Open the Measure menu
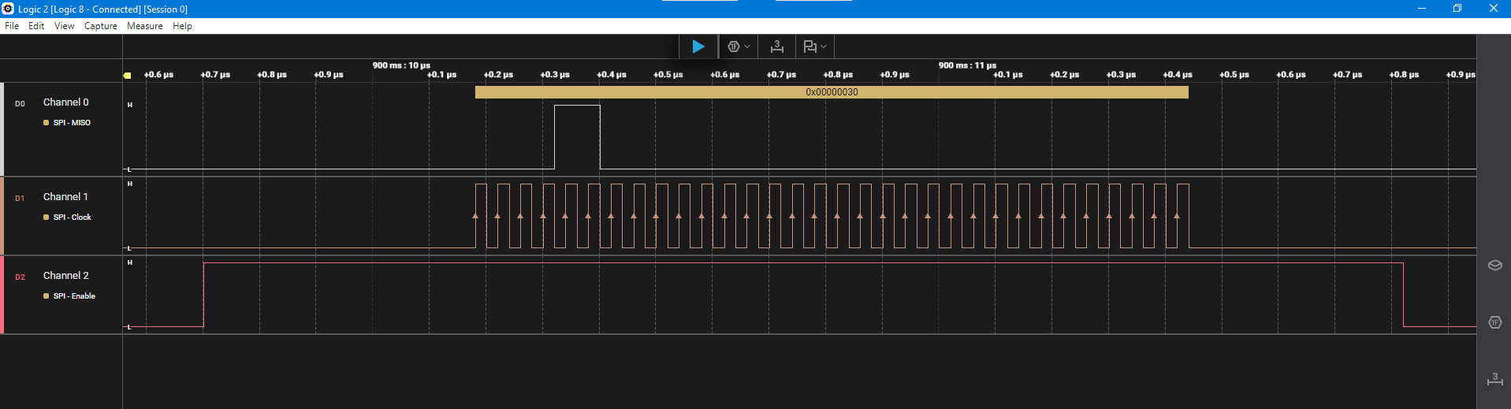The image size is (1511, 409). click(x=145, y=26)
